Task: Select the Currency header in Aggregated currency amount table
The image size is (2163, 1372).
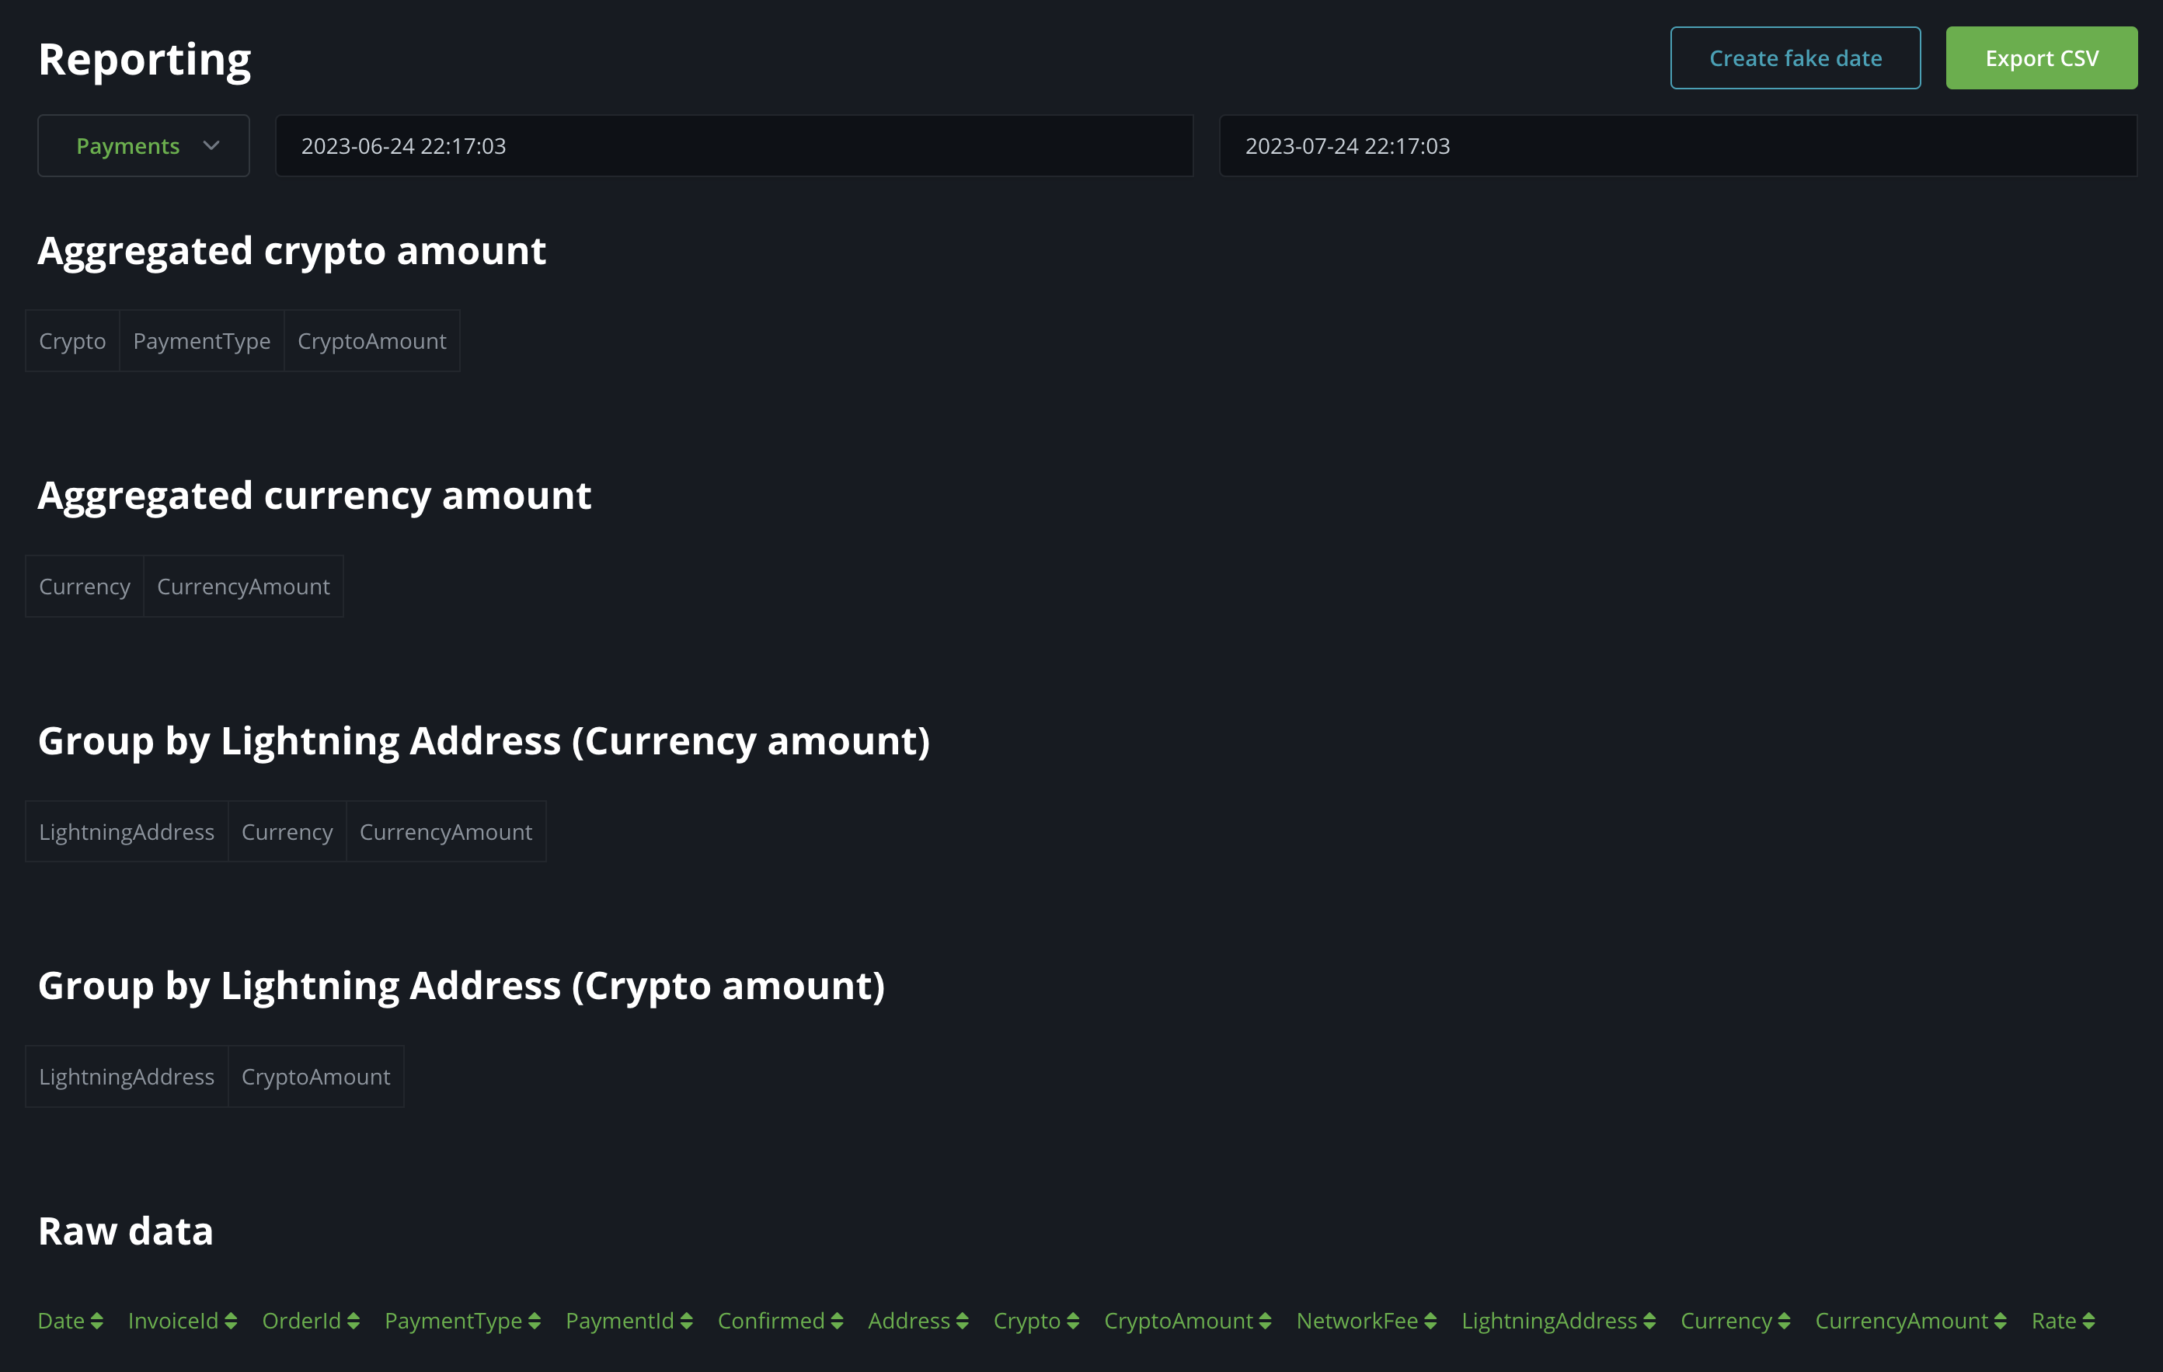Action: (x=84, y=586)
